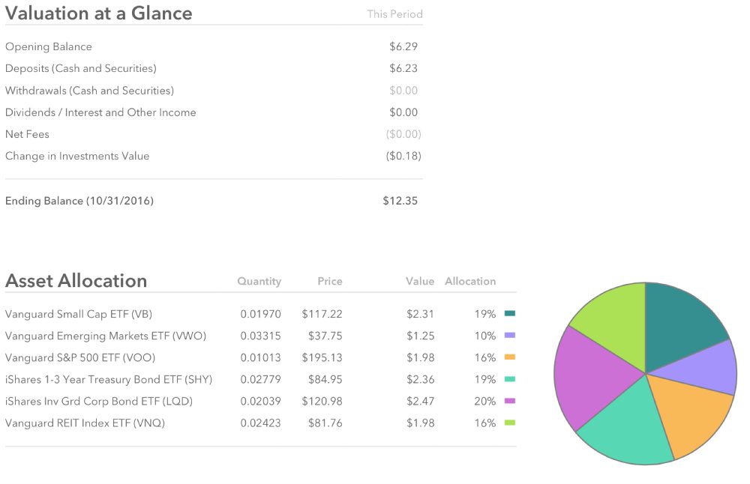
Task: Click the $2.47 value cell
Action: 420,402
